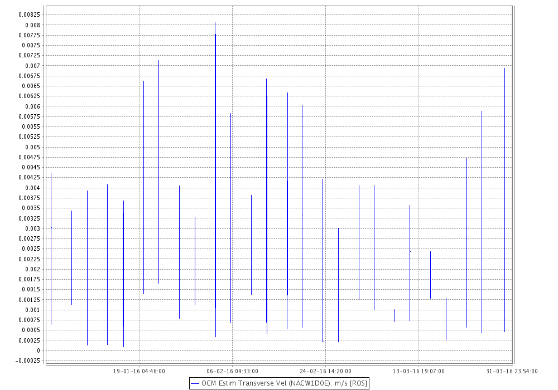Image resolution: width=558 pixels, height=390 pixels.
Task: Click the y-axis value 0.008
Action: (x=33, y=25)
